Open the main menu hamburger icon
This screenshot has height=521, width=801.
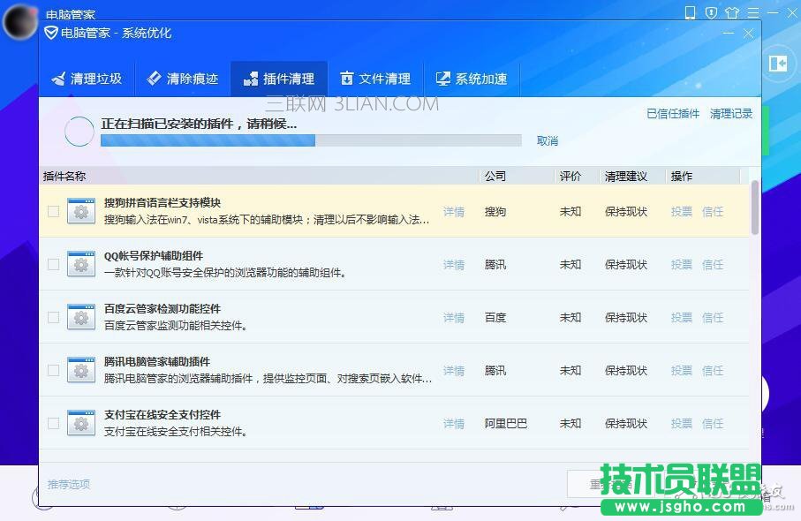coord(752,12)
